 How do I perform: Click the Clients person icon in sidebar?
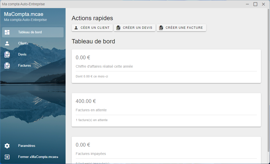coord(7,43)
